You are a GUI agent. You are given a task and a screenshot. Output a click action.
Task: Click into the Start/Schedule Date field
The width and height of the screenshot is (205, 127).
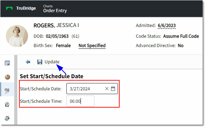click(x=92, y=89)
